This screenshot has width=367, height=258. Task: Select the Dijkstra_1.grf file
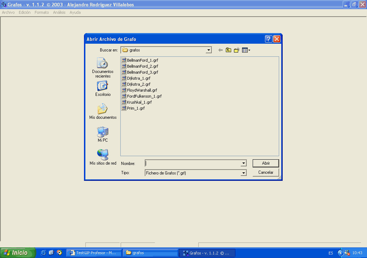(x=138, y=78)
